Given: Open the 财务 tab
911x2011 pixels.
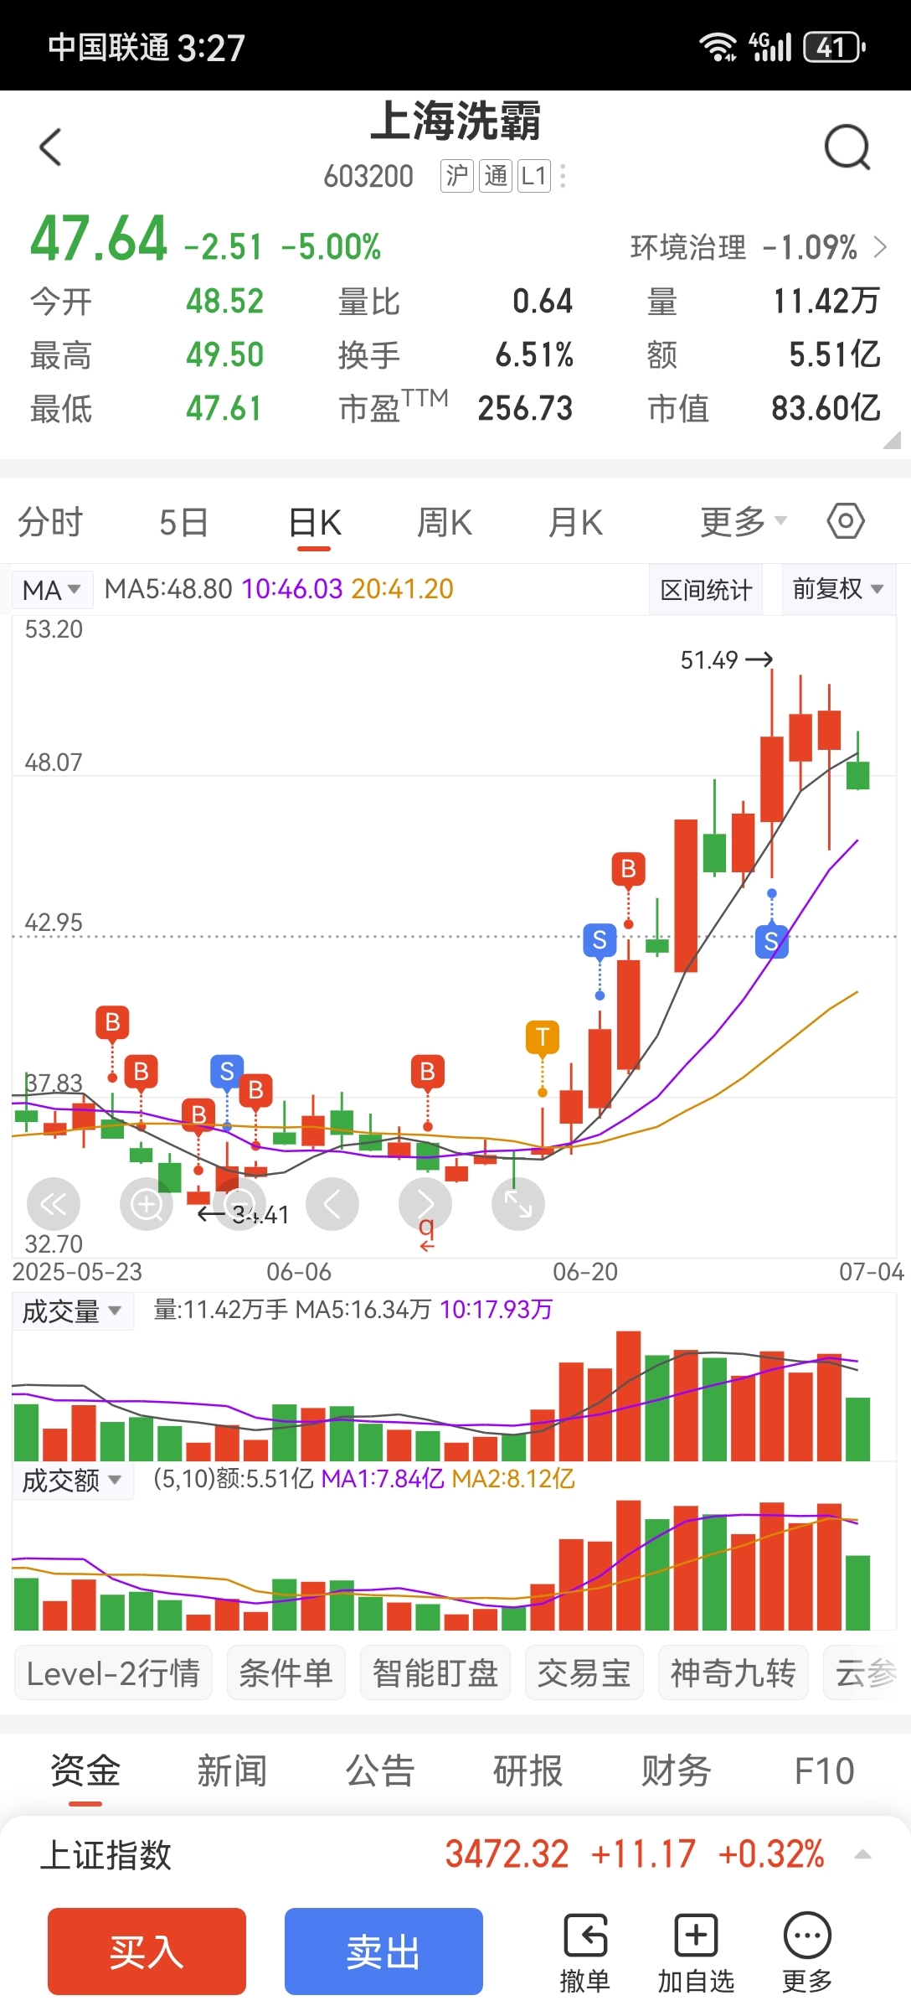Looking at the screenshot, I should coord(676,1770).
